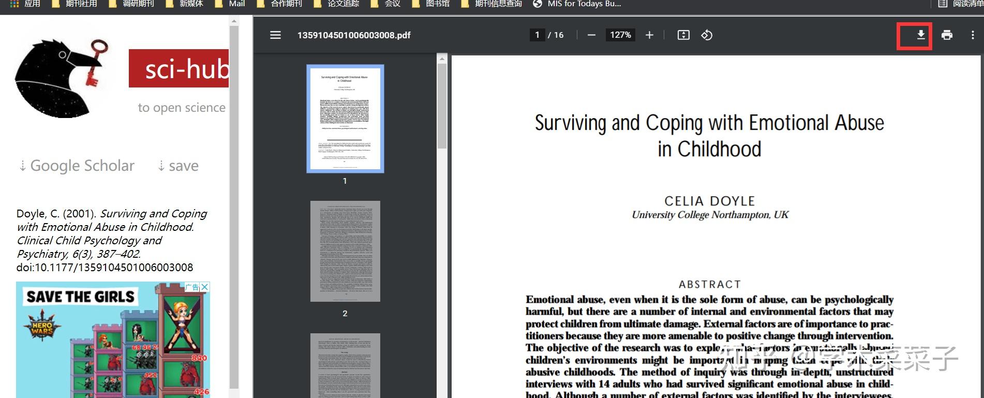The image size is (984, 398).
Task: Open the 论文追踪 bookmark folder
Action: point(337,4)
